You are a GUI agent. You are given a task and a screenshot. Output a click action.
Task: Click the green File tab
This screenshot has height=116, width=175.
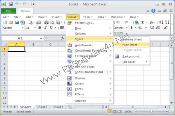tap(8, 11)
